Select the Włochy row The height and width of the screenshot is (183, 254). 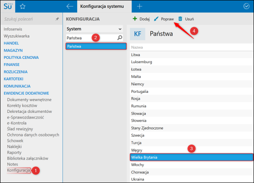(191, 165)
